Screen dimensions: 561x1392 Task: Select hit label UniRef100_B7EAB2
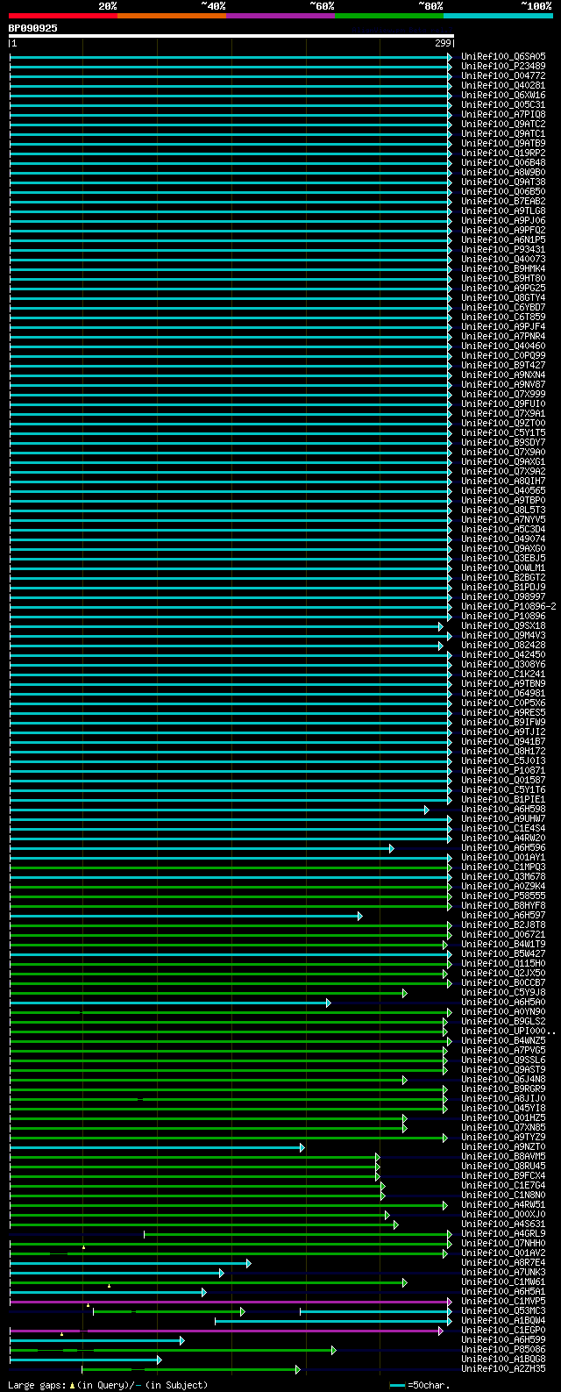(503, 201)
